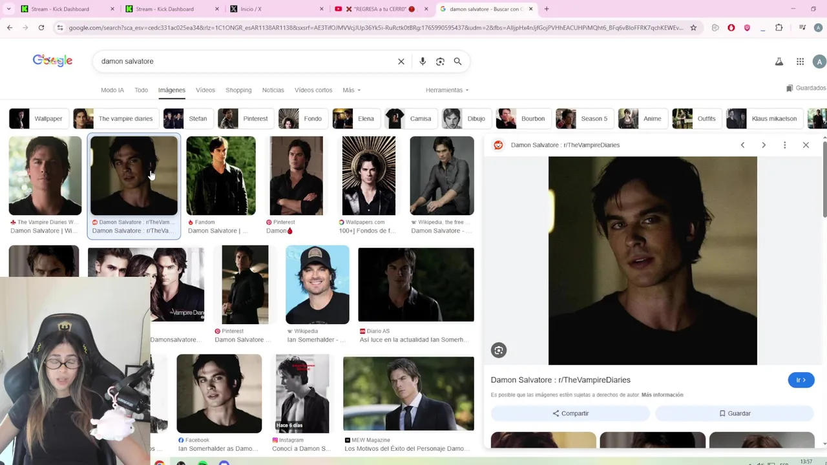Click the magnifying glass search icon
The image size is (827, 465).
457,61
